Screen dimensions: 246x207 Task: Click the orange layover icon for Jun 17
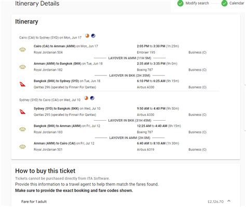[87, 36]
